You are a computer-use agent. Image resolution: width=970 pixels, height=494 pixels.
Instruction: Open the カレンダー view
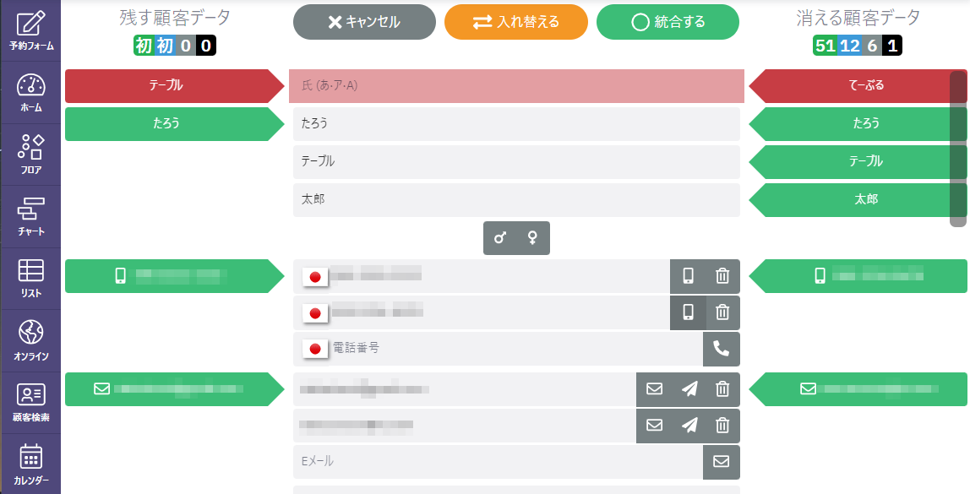point(30,464)
